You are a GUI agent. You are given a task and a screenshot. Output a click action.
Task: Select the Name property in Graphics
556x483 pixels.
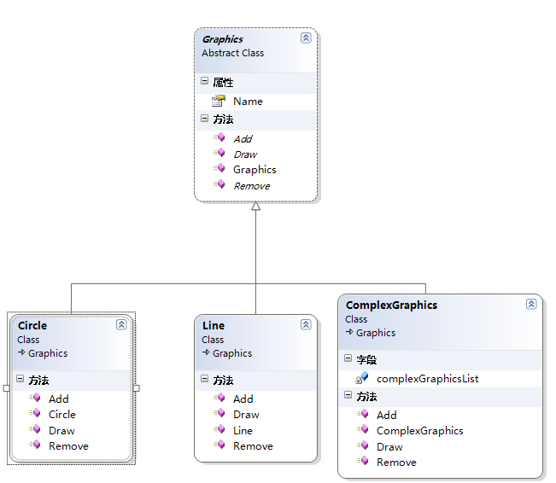(x=248, y=102)
